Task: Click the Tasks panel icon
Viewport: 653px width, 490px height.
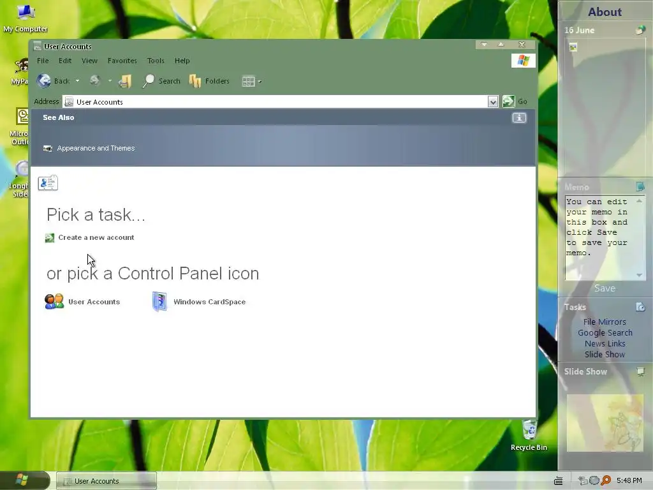Action: point(640,307)
